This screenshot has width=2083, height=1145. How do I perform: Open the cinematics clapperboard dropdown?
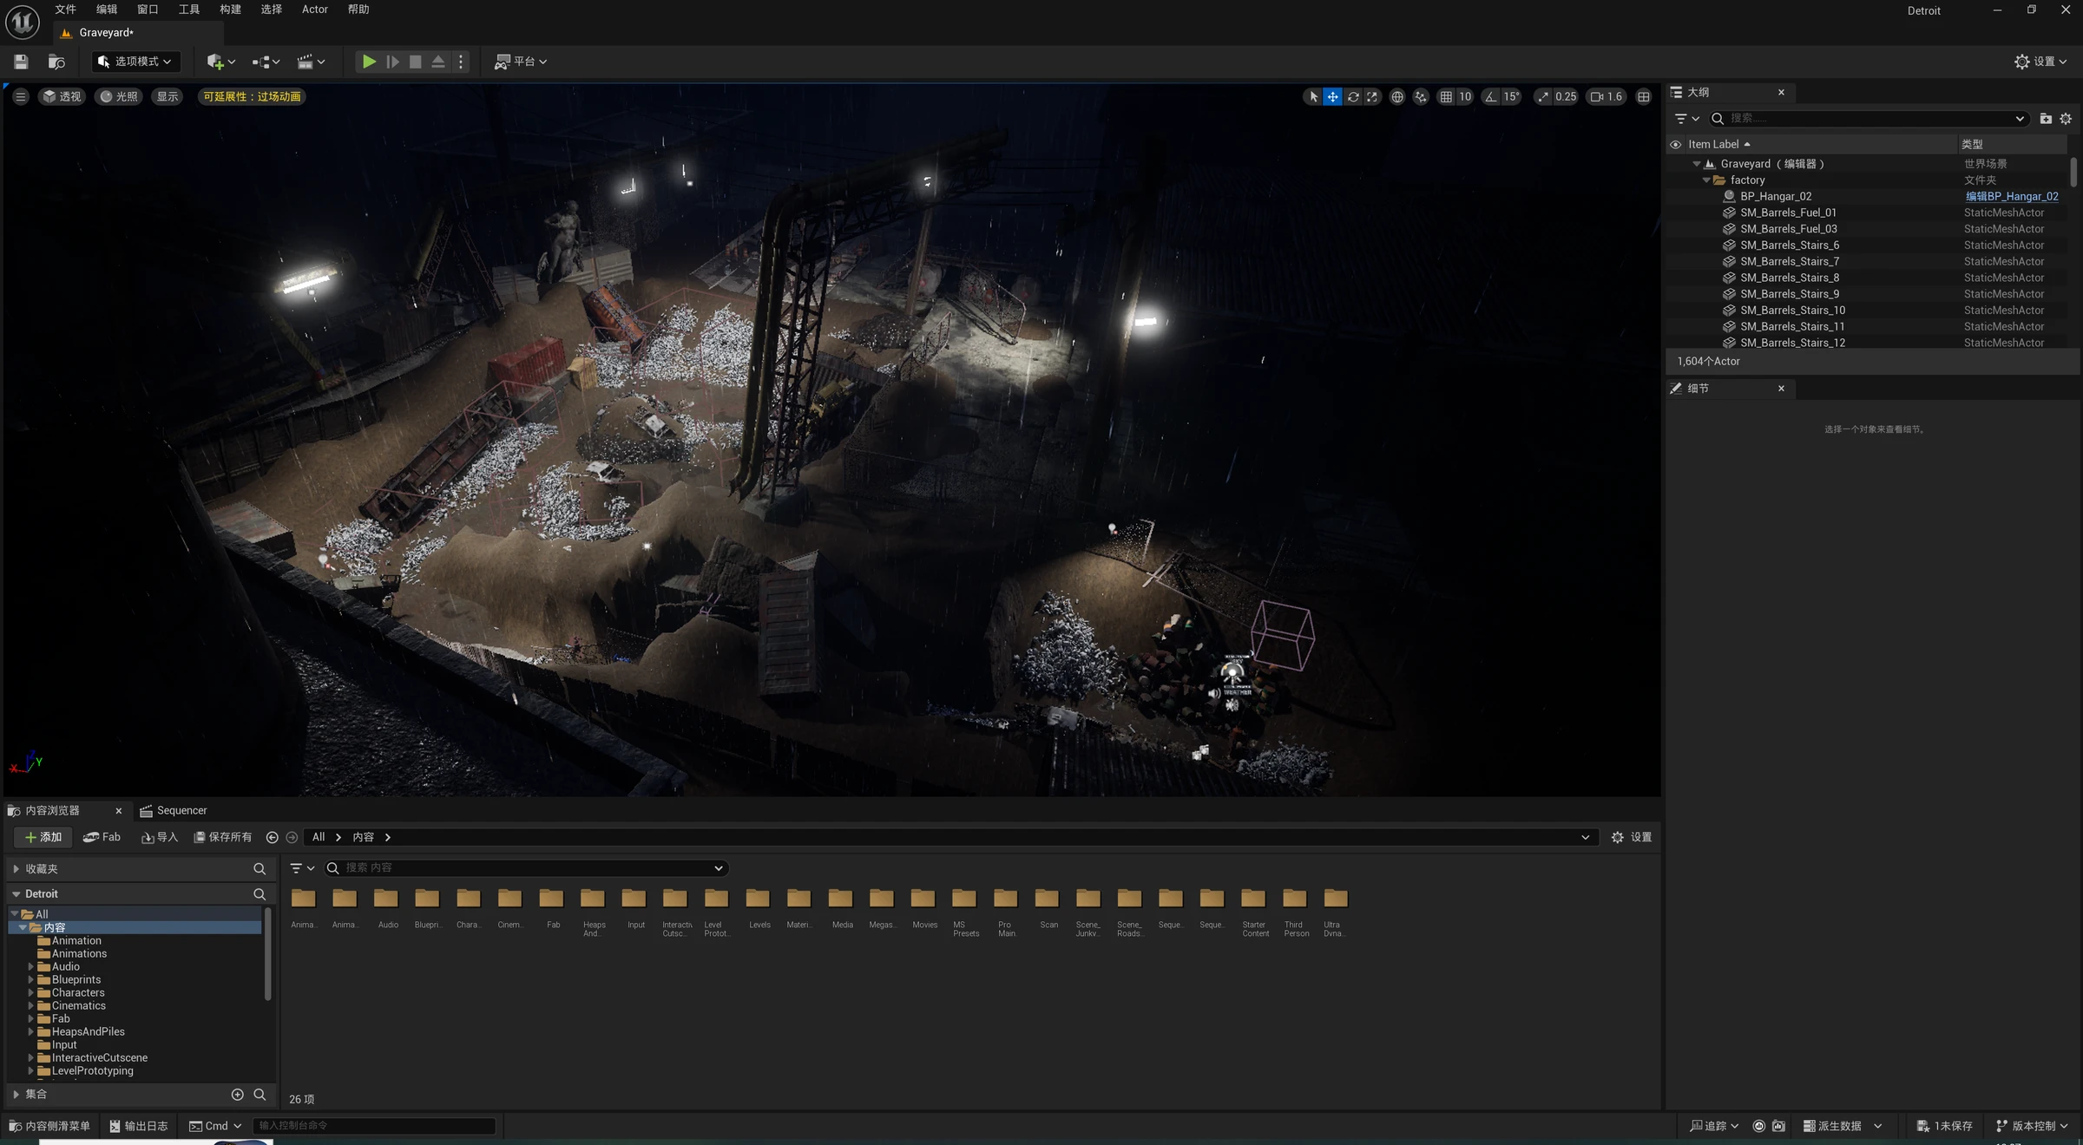(311, 62)
